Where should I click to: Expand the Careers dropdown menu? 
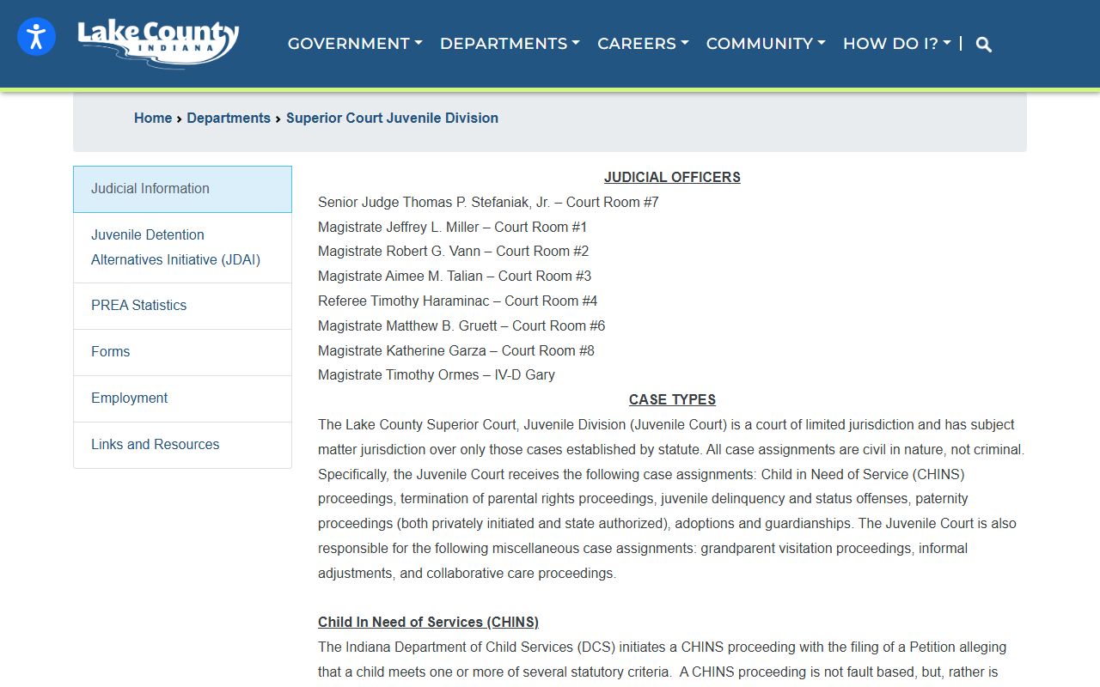pyautogui.click(x=643, y=44)
